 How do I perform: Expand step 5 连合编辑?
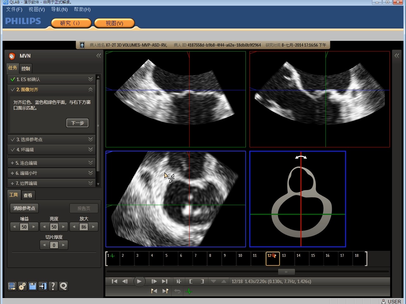coord(90,163)
